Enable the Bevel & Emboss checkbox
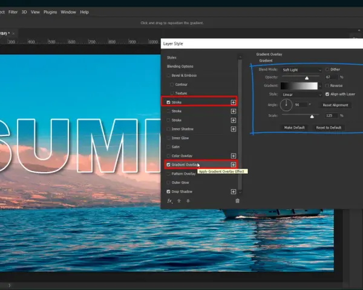The height and width of the screenshot is (290, 363). pos(168,76)
